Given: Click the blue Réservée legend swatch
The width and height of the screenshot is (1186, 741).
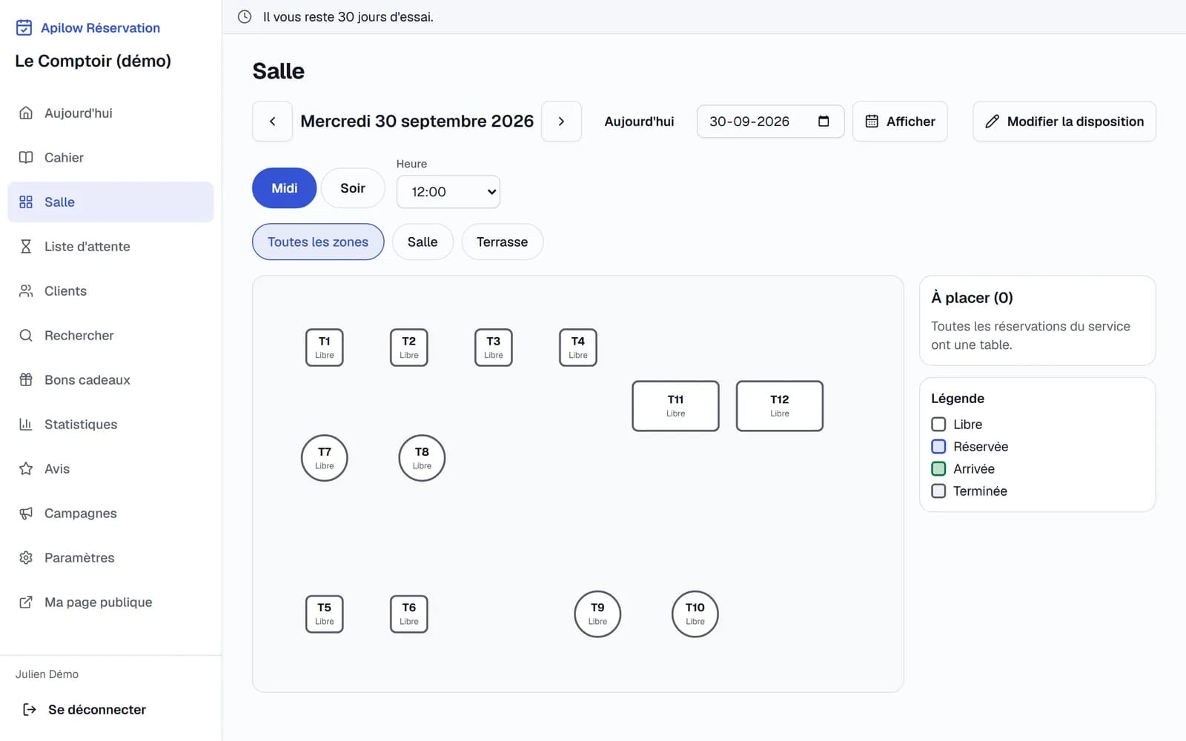Looking at the screenshot, I should [938, 447].
